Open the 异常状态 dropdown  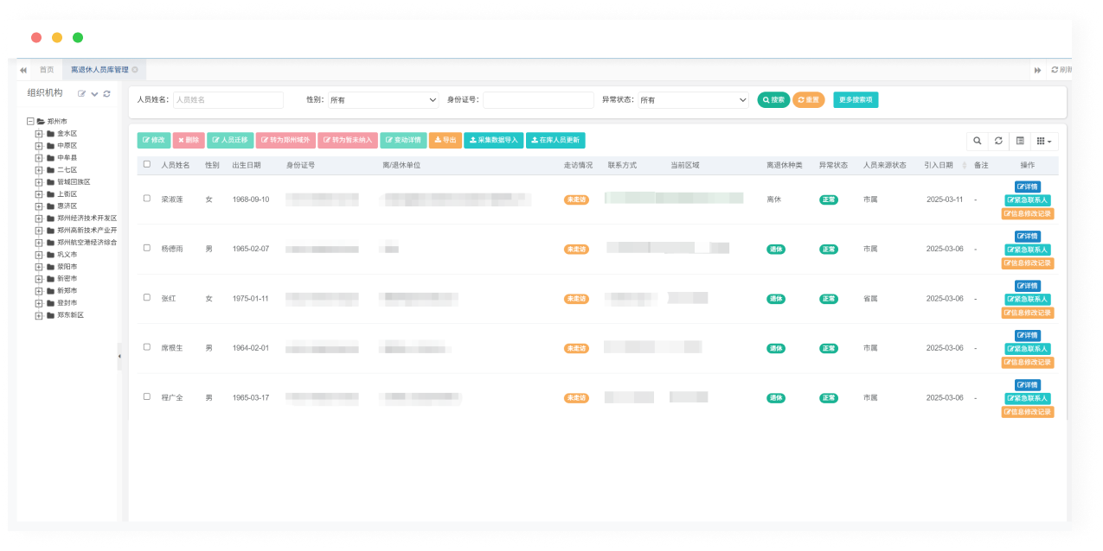coord(693,100)
